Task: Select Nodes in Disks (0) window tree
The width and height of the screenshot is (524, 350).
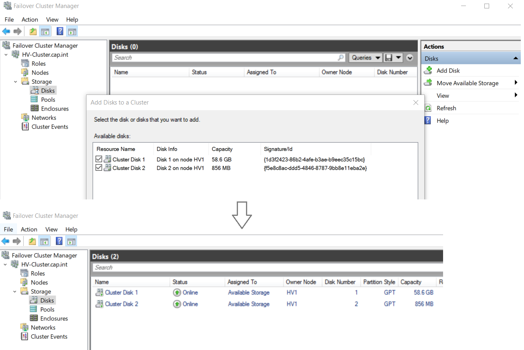Action: (x=40, y=72)
